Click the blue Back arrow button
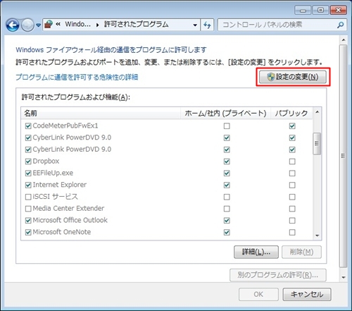Image resolution: width=352 pixels, height=311 pixels. coord(13,25)
